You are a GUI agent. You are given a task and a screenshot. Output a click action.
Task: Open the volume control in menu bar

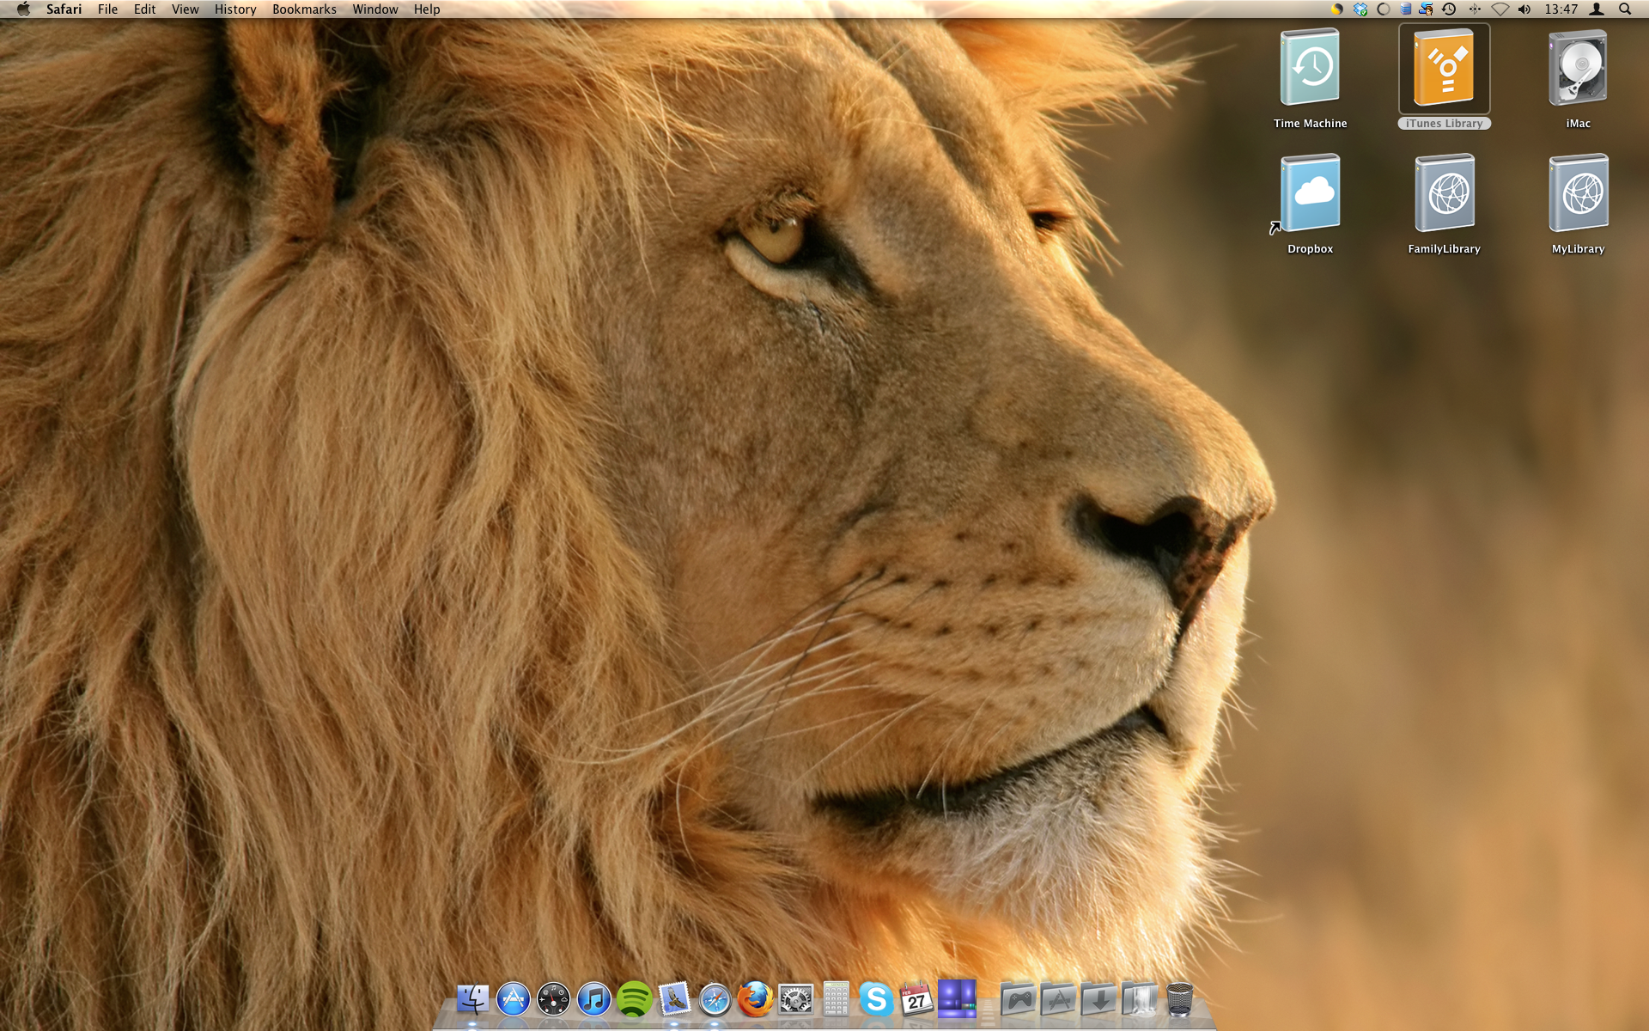(1524, 9)
